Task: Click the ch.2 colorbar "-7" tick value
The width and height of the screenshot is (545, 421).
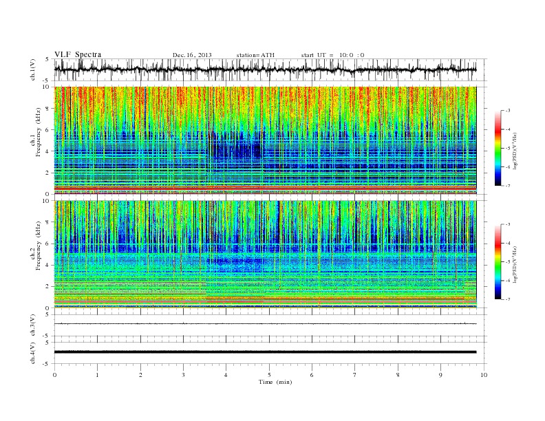Action: (508, 299)
